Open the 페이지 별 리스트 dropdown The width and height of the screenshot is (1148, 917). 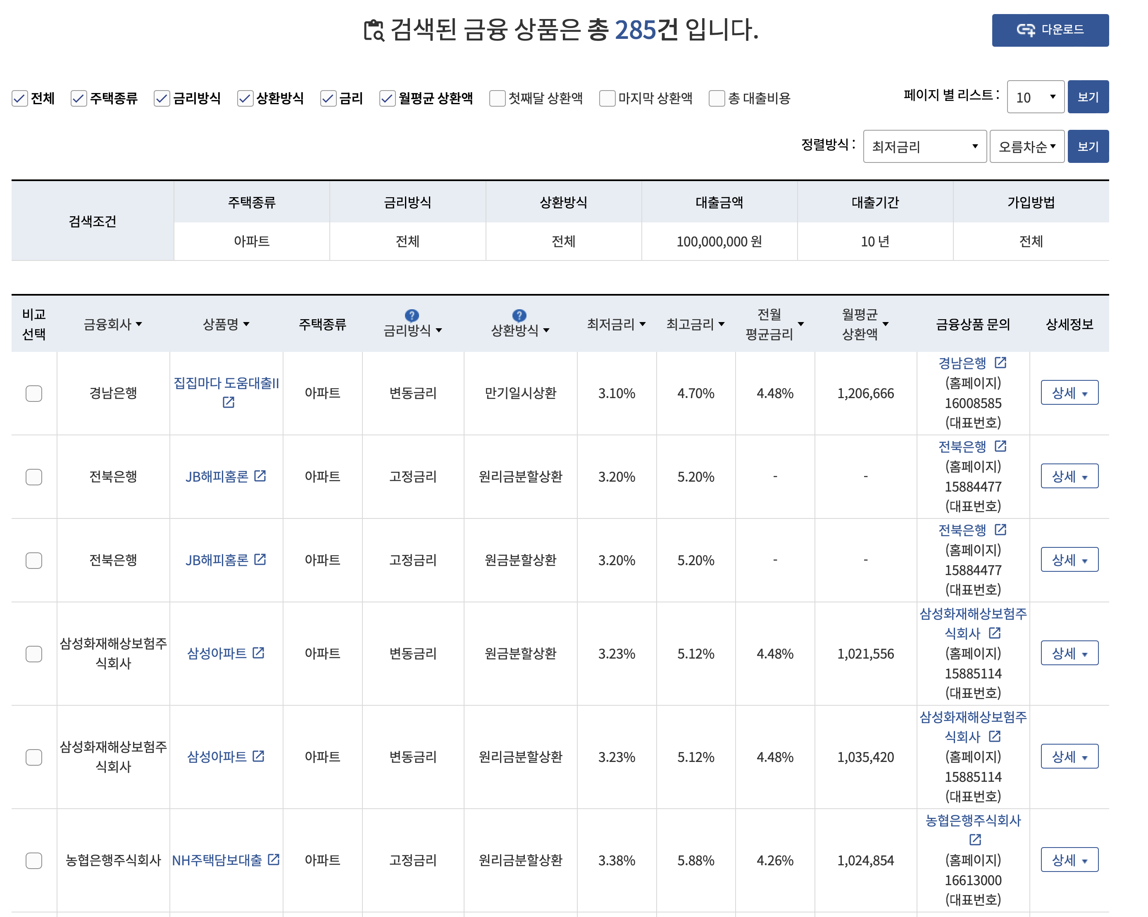[1035, 98]
